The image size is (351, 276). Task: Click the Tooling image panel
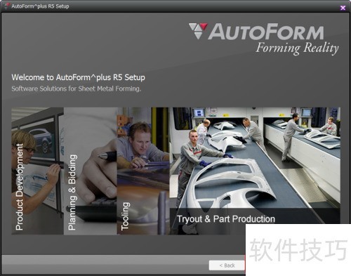click(143, 171)
